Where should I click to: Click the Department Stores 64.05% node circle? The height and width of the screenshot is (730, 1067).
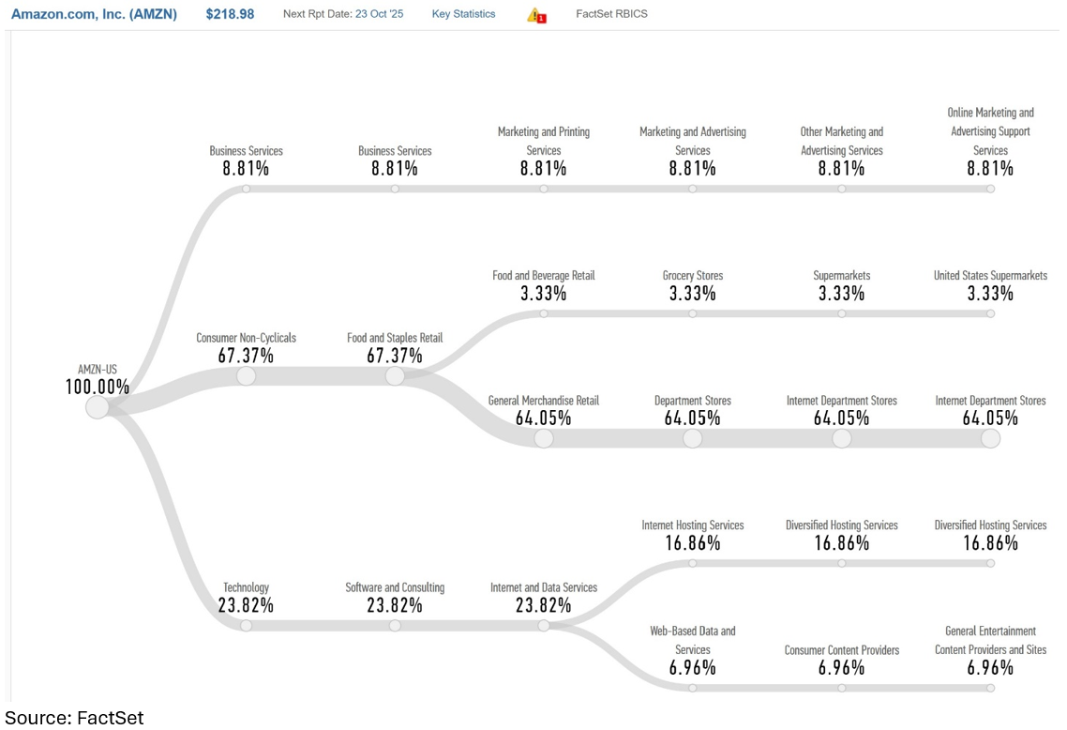pos(693,438)
